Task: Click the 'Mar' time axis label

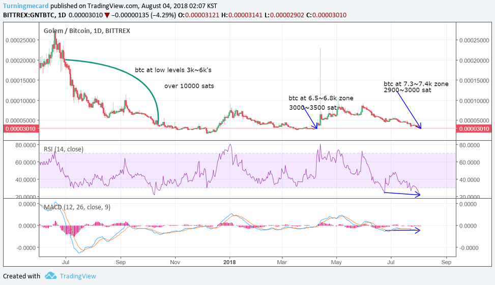Action: coord(282,262)
